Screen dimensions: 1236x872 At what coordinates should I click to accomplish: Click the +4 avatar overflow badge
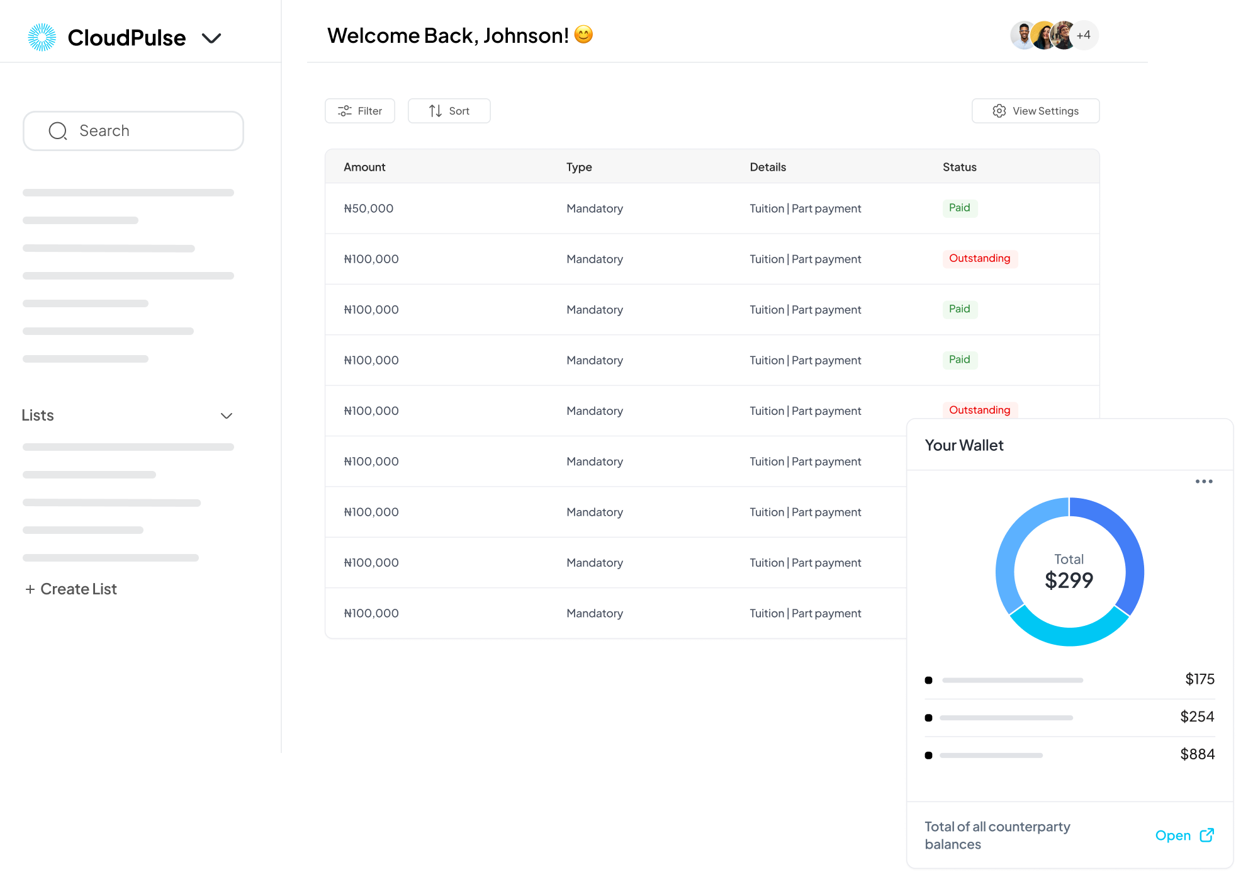(x=1084, y=35)
